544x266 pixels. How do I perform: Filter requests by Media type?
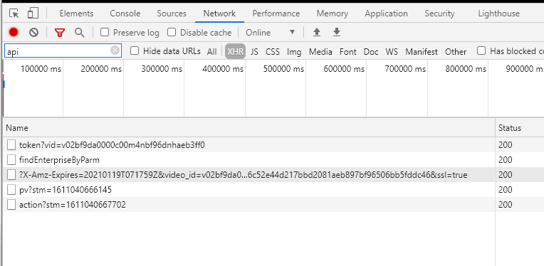[x=320, y=52]
